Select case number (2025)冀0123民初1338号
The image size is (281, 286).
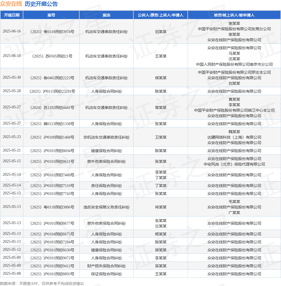[52, 124]
